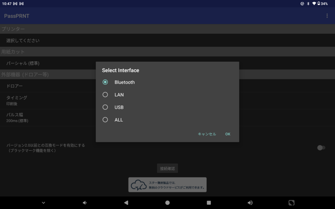
Task: Open printer selection 選択してください
Action: tap(23, 40)
